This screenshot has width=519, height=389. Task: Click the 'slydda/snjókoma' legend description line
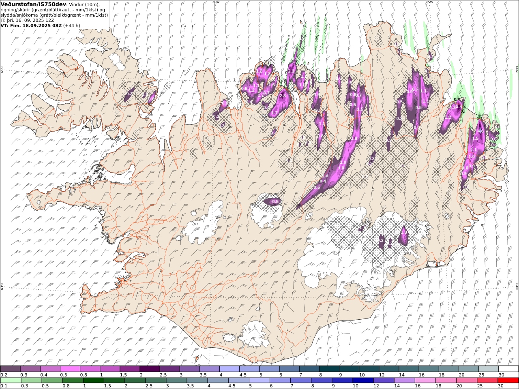[54, 15]
